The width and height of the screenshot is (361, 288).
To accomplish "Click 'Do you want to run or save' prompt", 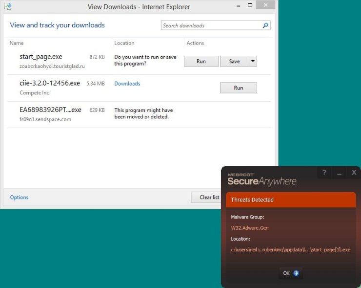I will pos(145,60).
